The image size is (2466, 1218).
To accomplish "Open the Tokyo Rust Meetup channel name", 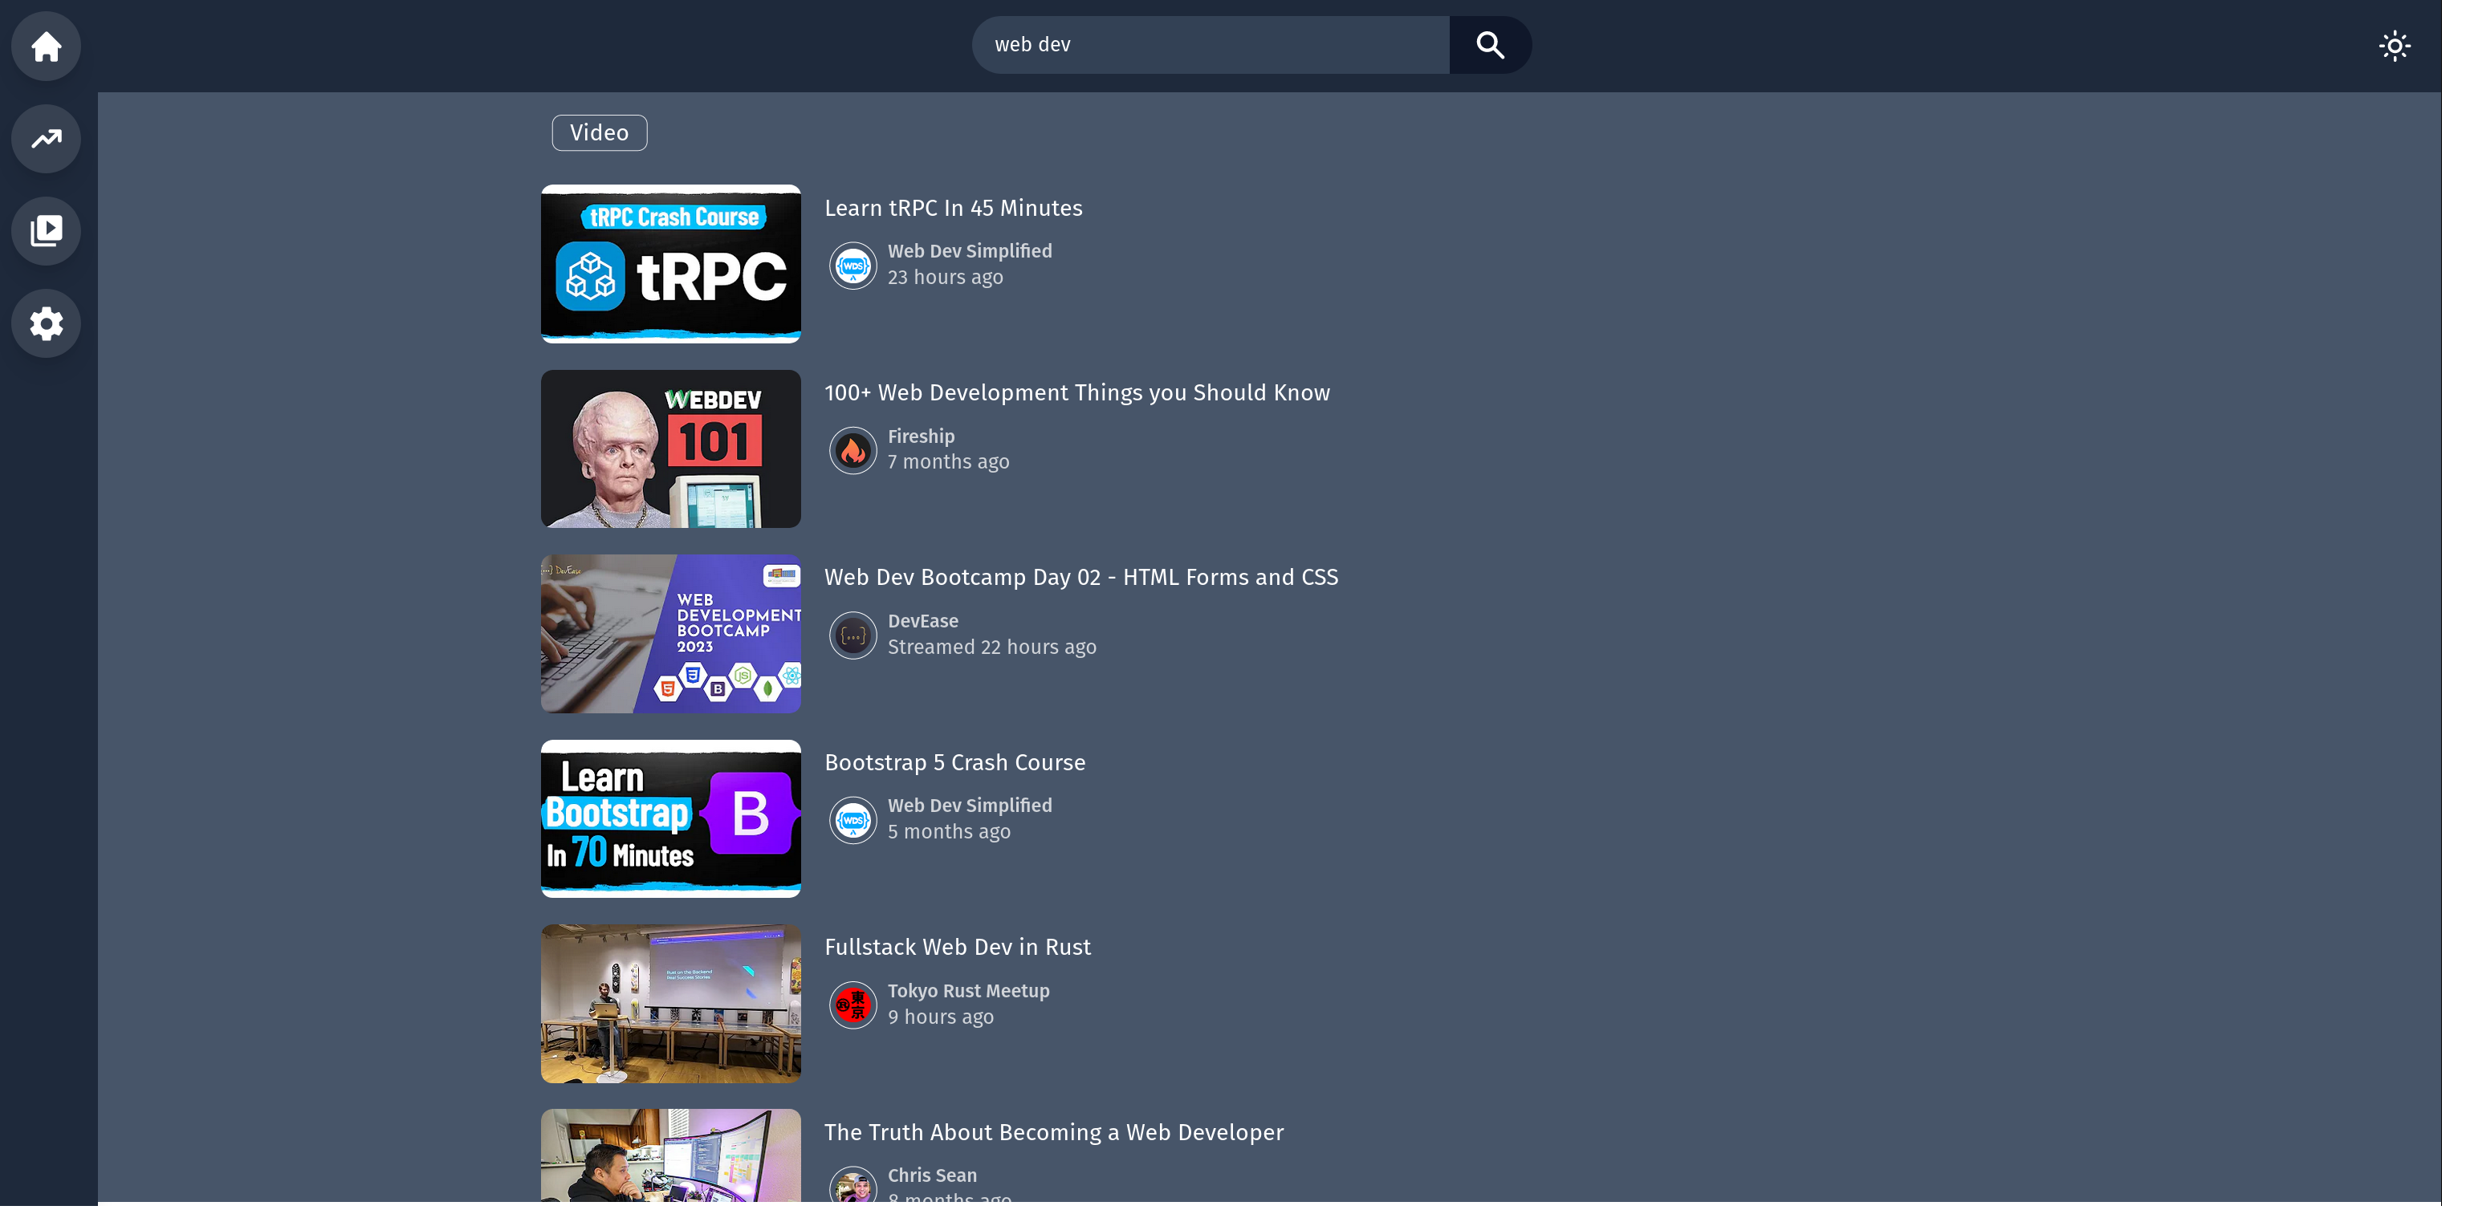I will tap(978, 1000).
